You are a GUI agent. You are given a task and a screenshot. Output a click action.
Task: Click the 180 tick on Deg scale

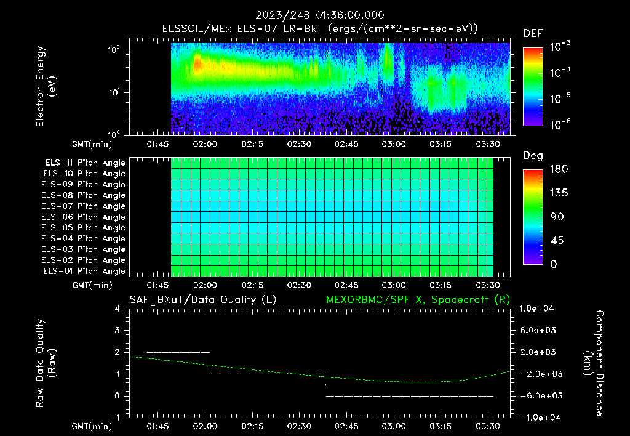click(x=559, y=169)
